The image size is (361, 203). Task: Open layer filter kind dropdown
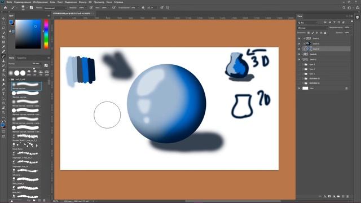pyautogui.click(x=307, y=23)
